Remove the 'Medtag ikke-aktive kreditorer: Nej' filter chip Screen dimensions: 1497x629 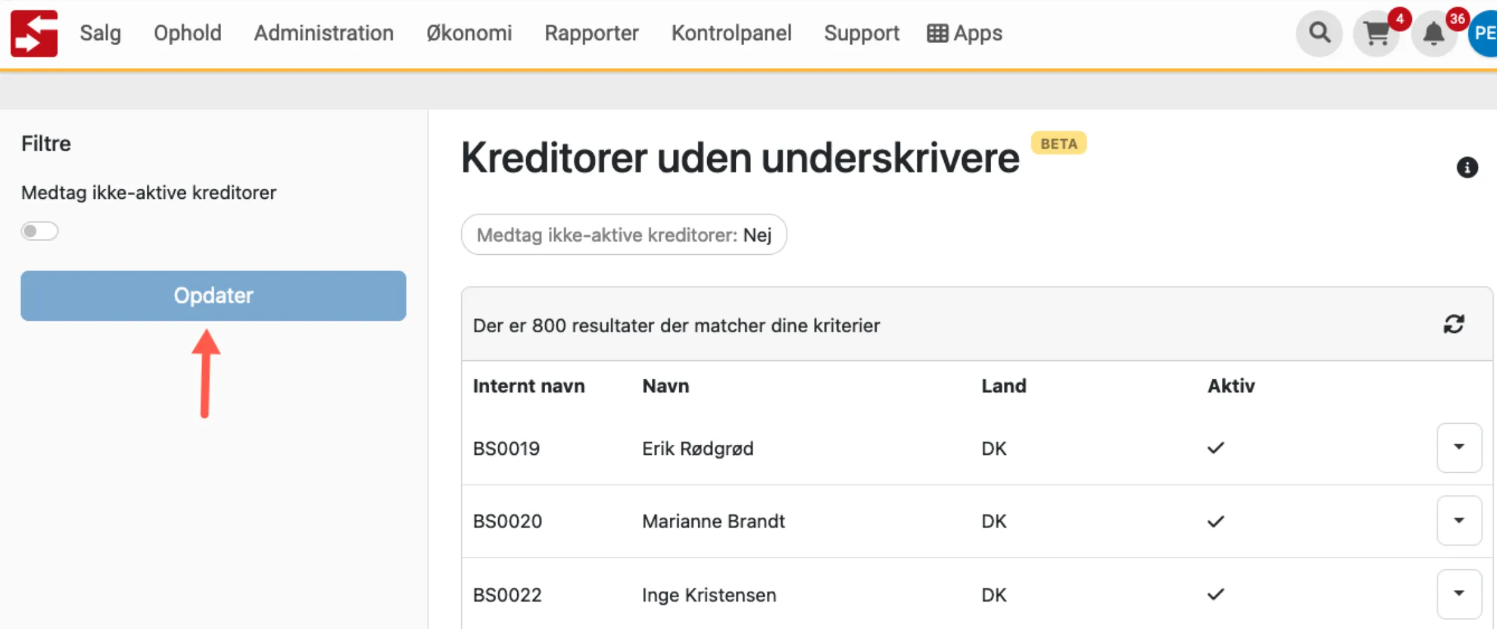(x=623, y=234)
